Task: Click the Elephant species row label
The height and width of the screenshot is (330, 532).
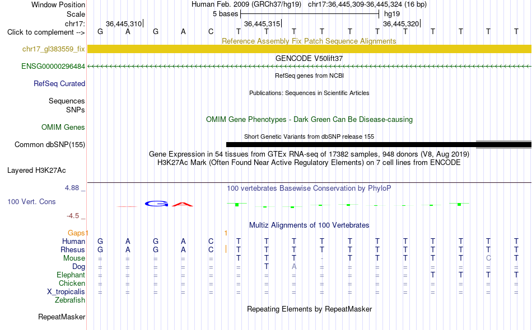Action: click(x=71, y=275)
